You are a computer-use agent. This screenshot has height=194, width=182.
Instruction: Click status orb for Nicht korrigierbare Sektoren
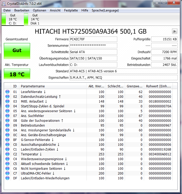(x=7, y=168)
